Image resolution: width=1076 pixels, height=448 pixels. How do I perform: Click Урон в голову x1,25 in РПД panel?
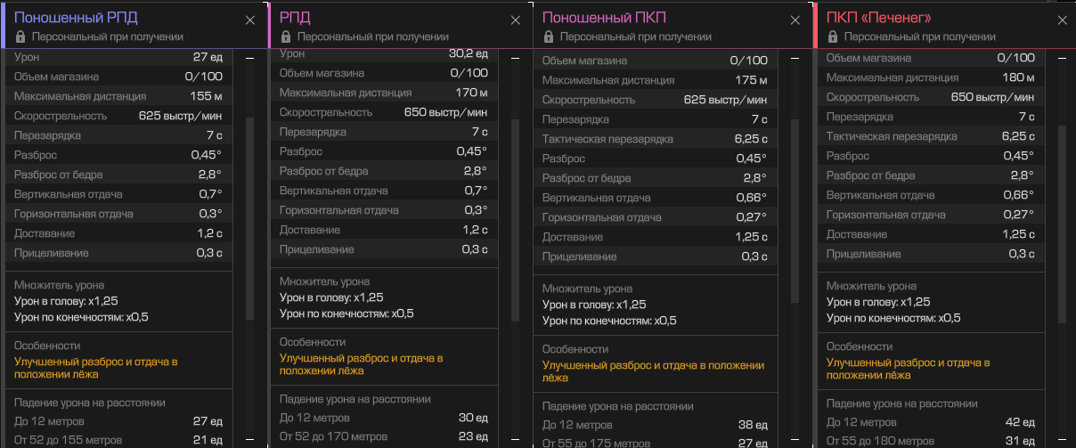[x=331, y=297]
